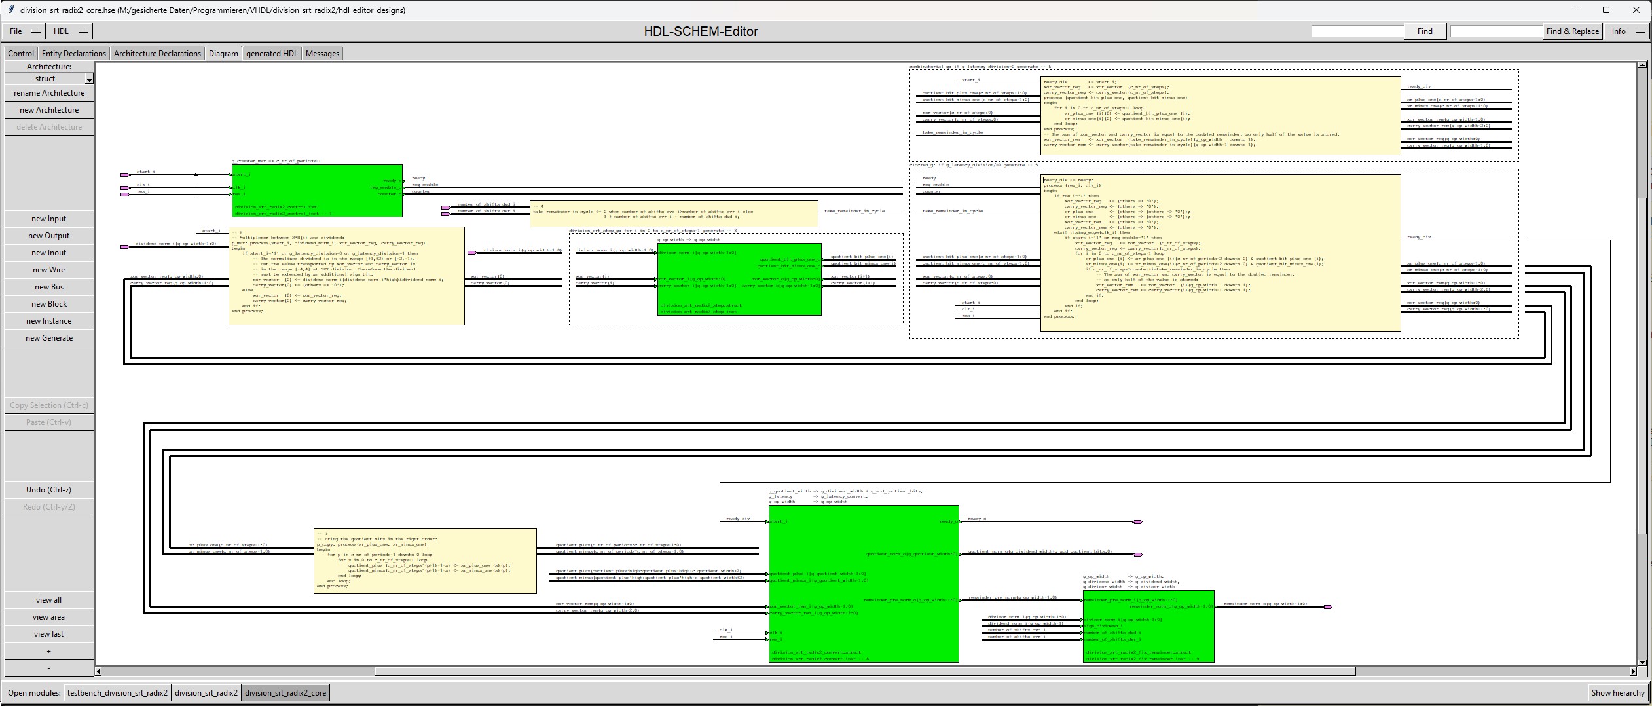1652x706 pixels.
Task: Select the remainder_norm_o output port connector
Action: point(1327,607)
